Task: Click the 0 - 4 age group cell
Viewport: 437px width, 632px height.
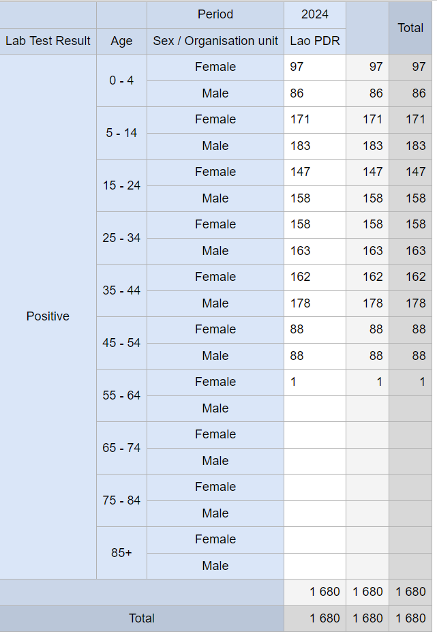Action: pos(121,80)
